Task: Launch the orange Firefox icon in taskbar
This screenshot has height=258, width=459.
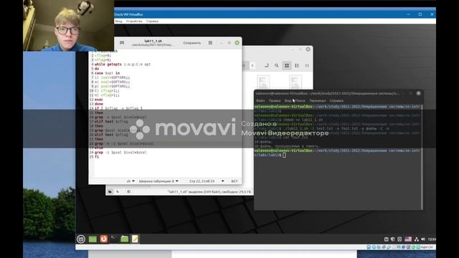Action: pos(103,239)
